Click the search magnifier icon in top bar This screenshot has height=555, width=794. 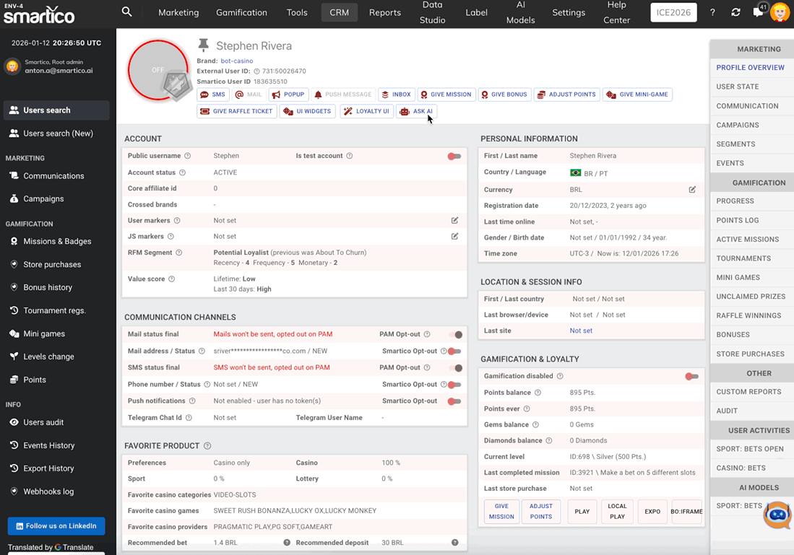(127, 12)
